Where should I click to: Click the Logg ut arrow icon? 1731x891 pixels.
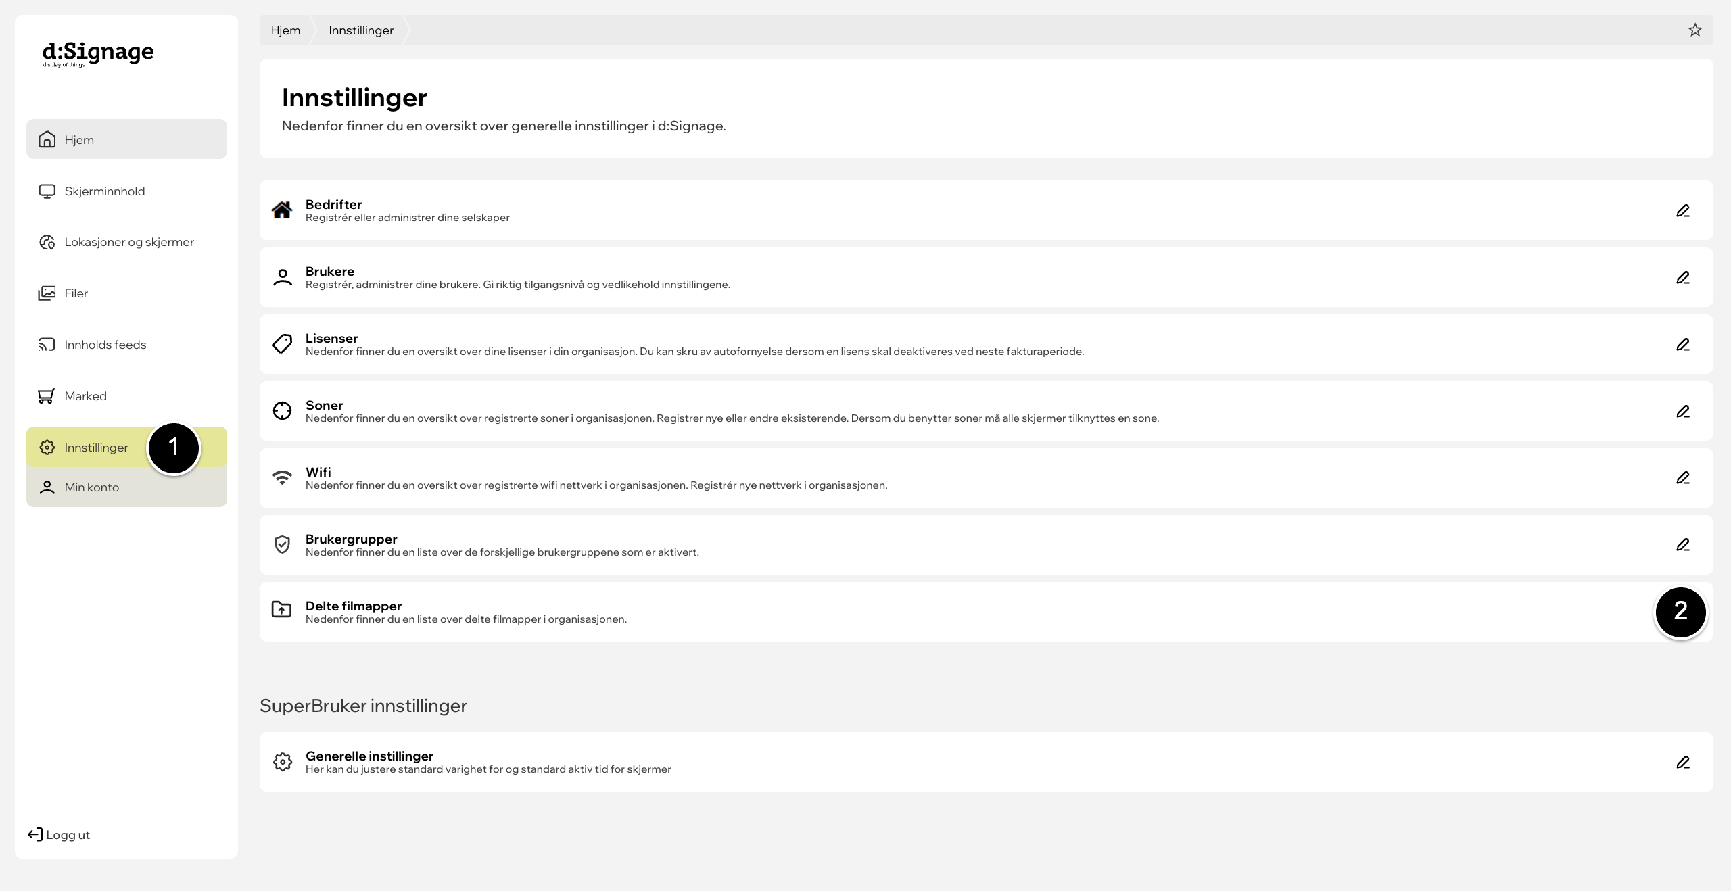click(35, 835)
